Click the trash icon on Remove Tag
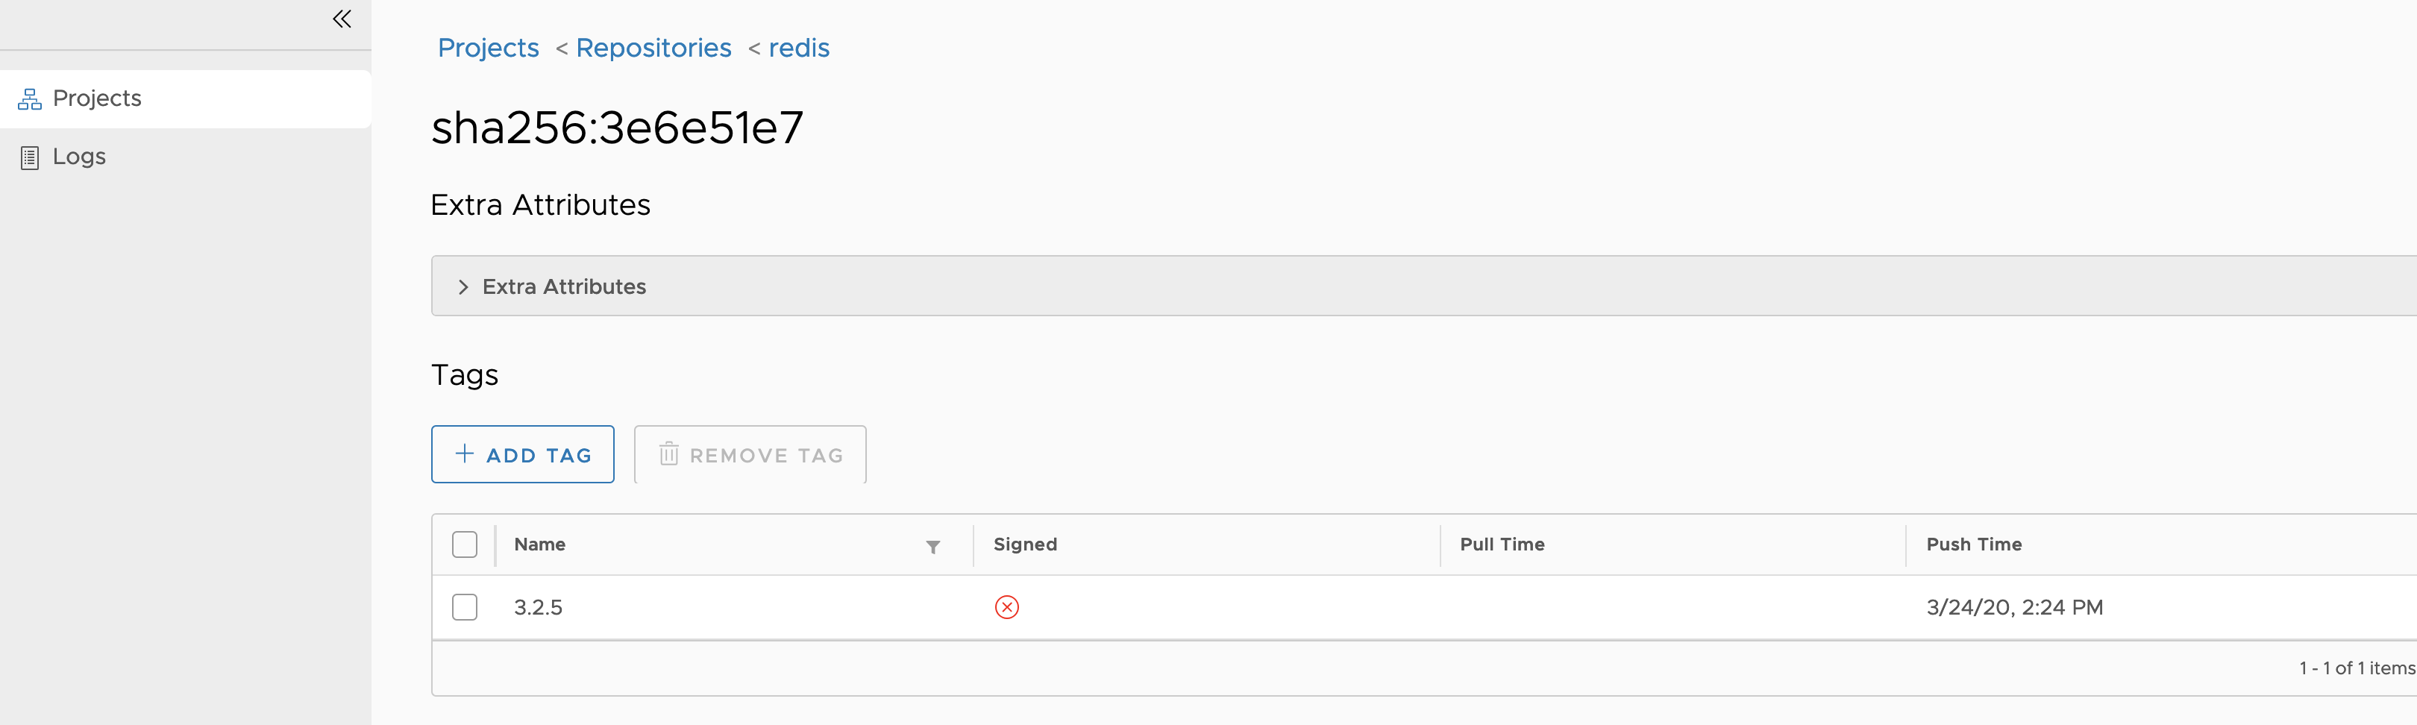 pyautogui.click(x=668, y=455)
